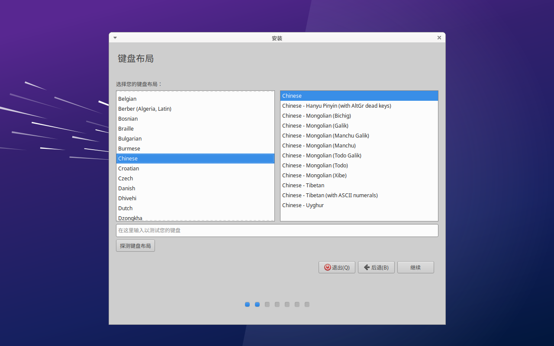The height and width of the screenshot is (346, 554).
Task: Select Chinese - Mongolian (Todo Galik)
Action: pos(359,155)
